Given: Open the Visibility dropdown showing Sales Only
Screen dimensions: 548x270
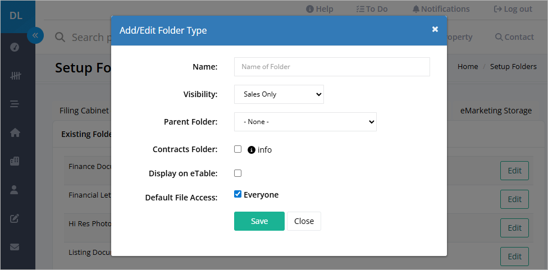Looking at the screenshot, I should pyautogui.click(x=279, y=94).
